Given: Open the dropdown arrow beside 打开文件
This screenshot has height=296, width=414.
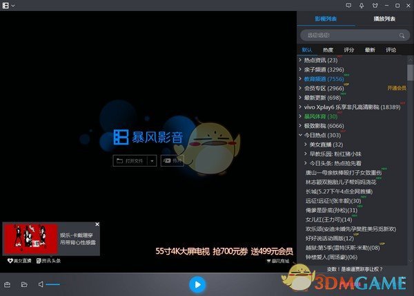Looking at the screenshot, I should [x=151, y=160].
